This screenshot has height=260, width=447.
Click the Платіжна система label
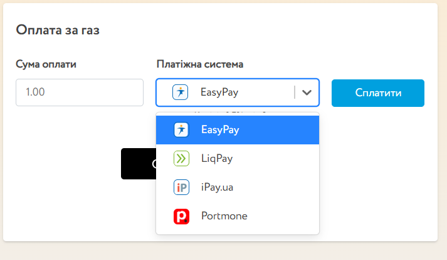(200, 64)
